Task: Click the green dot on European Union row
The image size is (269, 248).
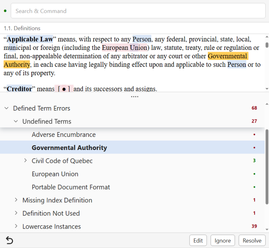Action: point(254,174)
